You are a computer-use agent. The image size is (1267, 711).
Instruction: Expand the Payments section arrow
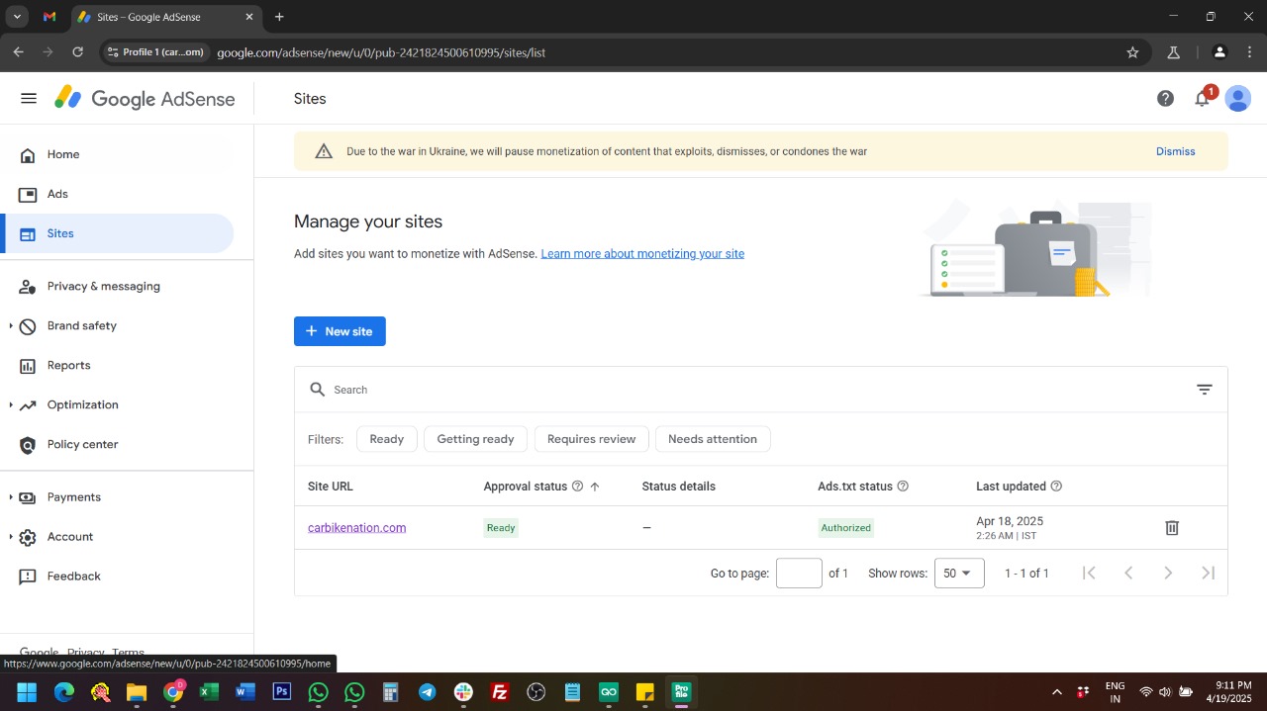[x=11, y=497]
